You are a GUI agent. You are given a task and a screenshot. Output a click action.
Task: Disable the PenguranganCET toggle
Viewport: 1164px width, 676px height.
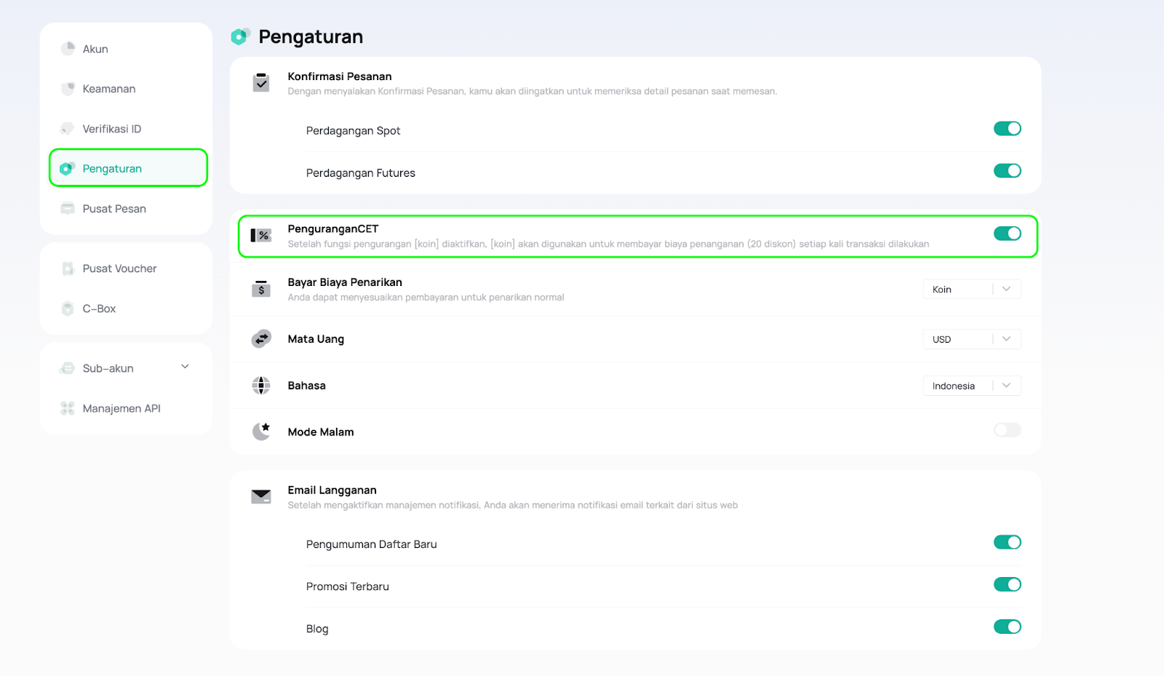pos(1008,234)
